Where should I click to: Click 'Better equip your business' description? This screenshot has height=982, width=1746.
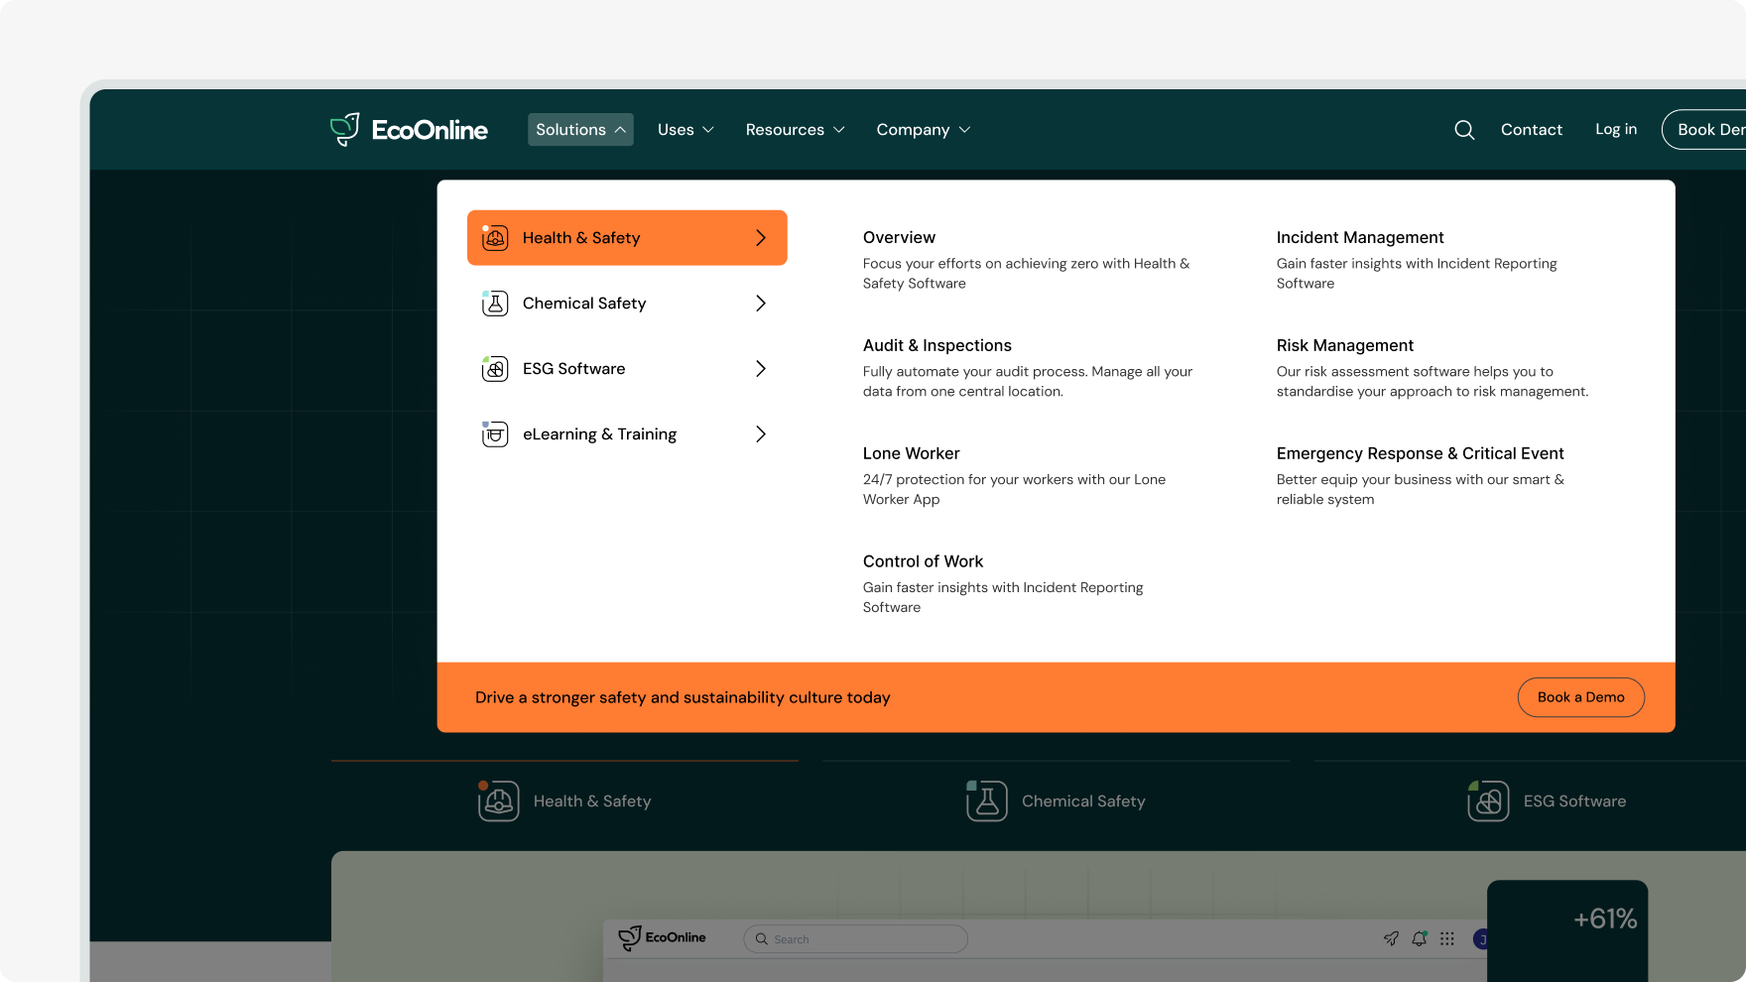pyautogui.click(x=1421, y=490)
